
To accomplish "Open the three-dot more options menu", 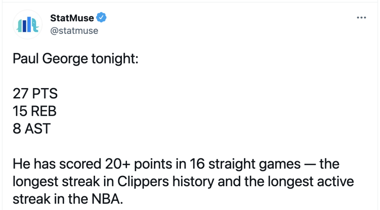I will tap(361, 18).
